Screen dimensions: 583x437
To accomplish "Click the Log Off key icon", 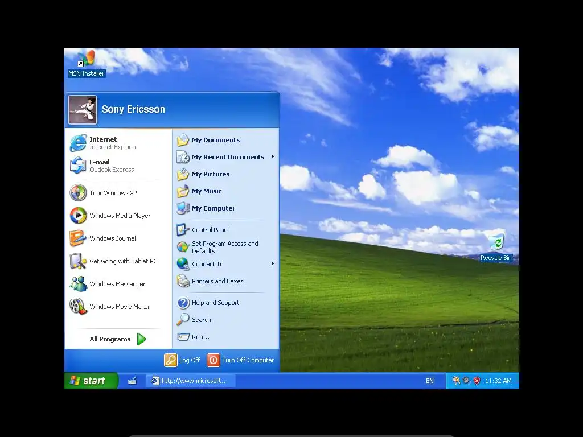I will (171, 360).
